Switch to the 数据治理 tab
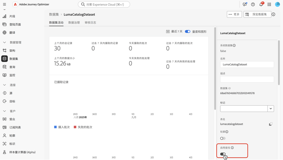 [x=74, y=23]
